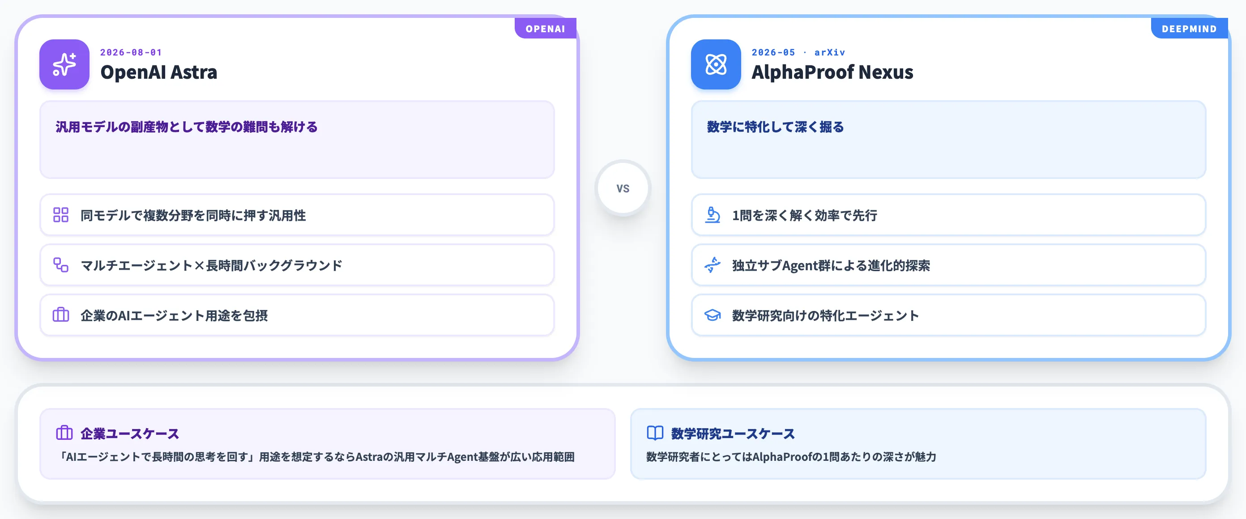The height and width of the screenshot is (519, 1246).
Task: Click the 同モデルで複数分野を同時に押す汎用性 row
Action: pyautogui.click(x=297, y=215)
